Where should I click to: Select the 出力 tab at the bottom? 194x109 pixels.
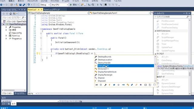(14, 104)
